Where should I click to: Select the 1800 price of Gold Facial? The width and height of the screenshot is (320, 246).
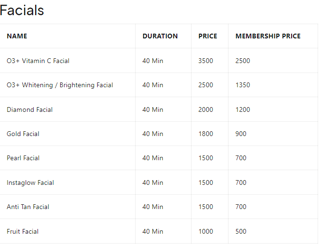tap(206, 134)
